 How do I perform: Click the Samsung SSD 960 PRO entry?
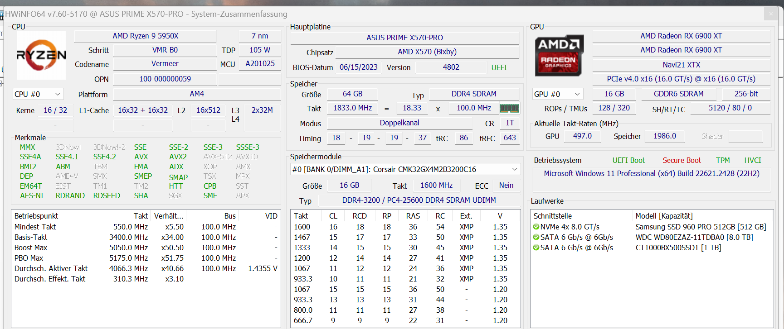tap(701, 227)
